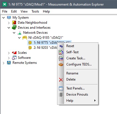Image resolution: width=117 pixels, height=114 pixels.
Task: Click the Scales icon
Action: (x=14, y=53)
